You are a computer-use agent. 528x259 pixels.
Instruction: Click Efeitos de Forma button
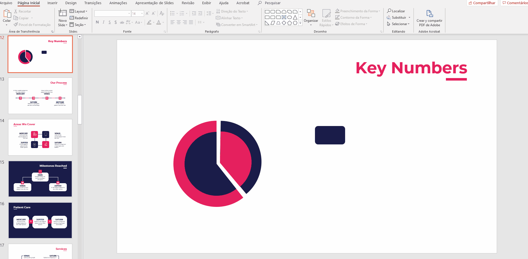pyautogui.click(x=351, y=24)
